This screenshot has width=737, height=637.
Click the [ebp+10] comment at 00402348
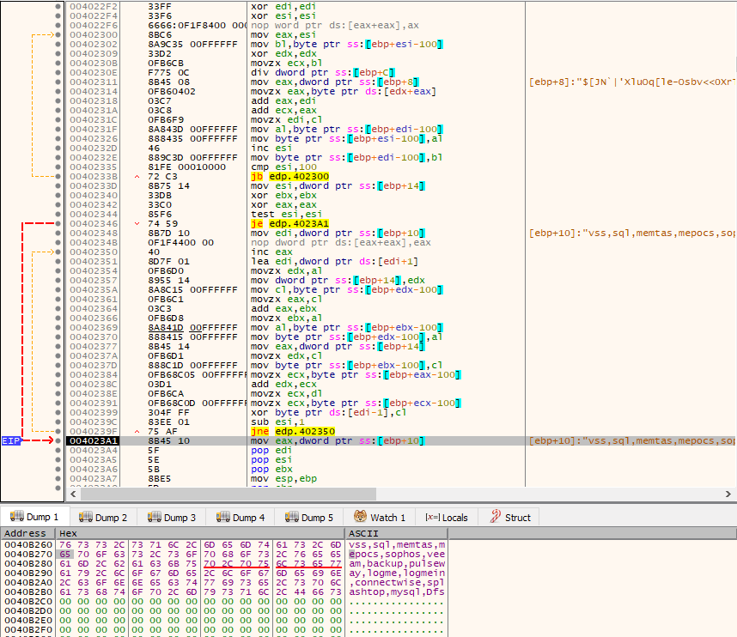(632, 233)
